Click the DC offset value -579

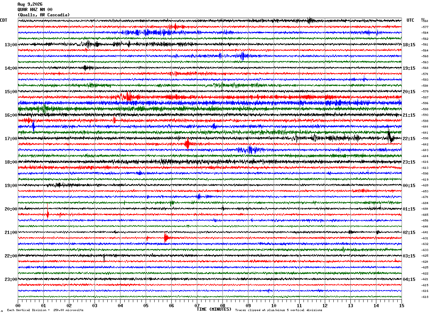[425, 92]
